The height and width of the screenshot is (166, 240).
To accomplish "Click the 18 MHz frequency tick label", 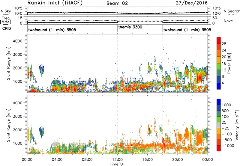I will point(20,18).
